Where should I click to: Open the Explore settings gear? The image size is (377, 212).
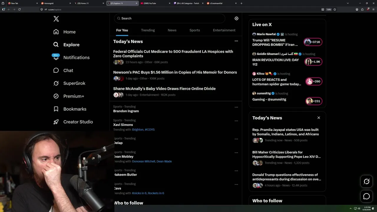pos(236,18)
